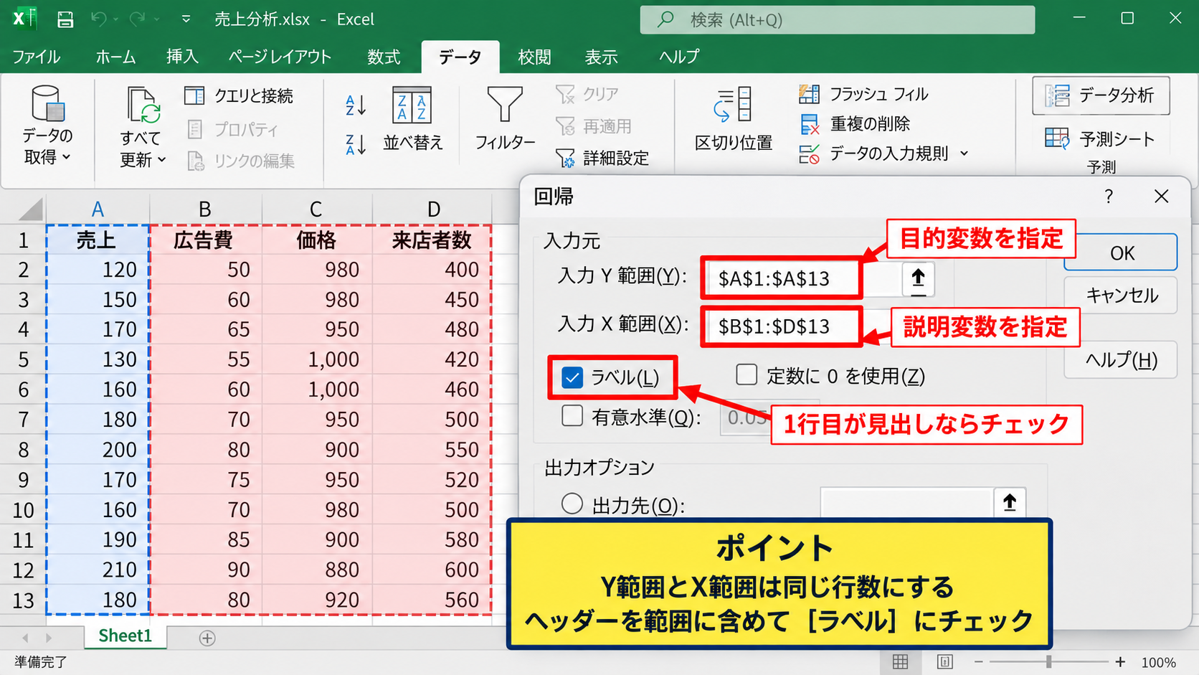Click the OK button in 回帰 dialog
The width and height of the screenshot is (1199, 675).
point(1121,252)
